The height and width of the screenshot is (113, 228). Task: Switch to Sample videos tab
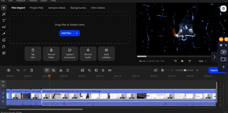pyautogui.click(x=57, y=8)
